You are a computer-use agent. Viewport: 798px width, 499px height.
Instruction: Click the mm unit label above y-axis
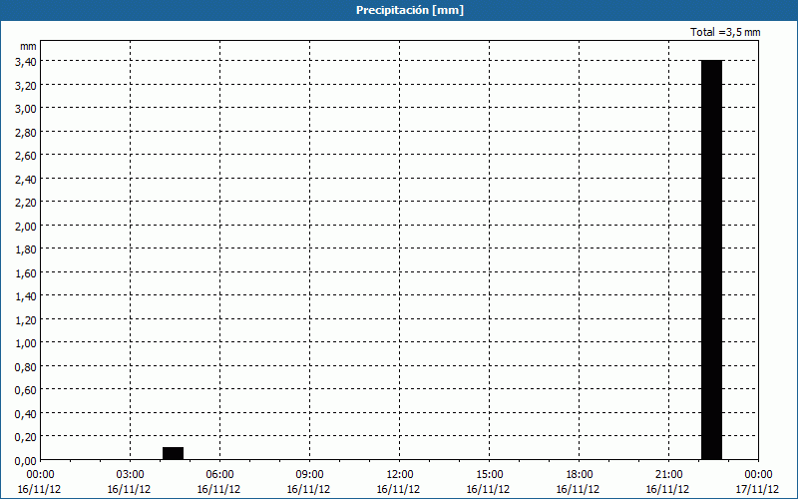tap(29, 46)
